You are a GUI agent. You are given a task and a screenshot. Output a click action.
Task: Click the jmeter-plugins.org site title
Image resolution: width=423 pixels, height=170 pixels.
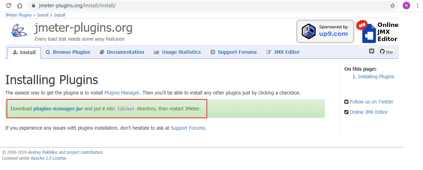83,28
